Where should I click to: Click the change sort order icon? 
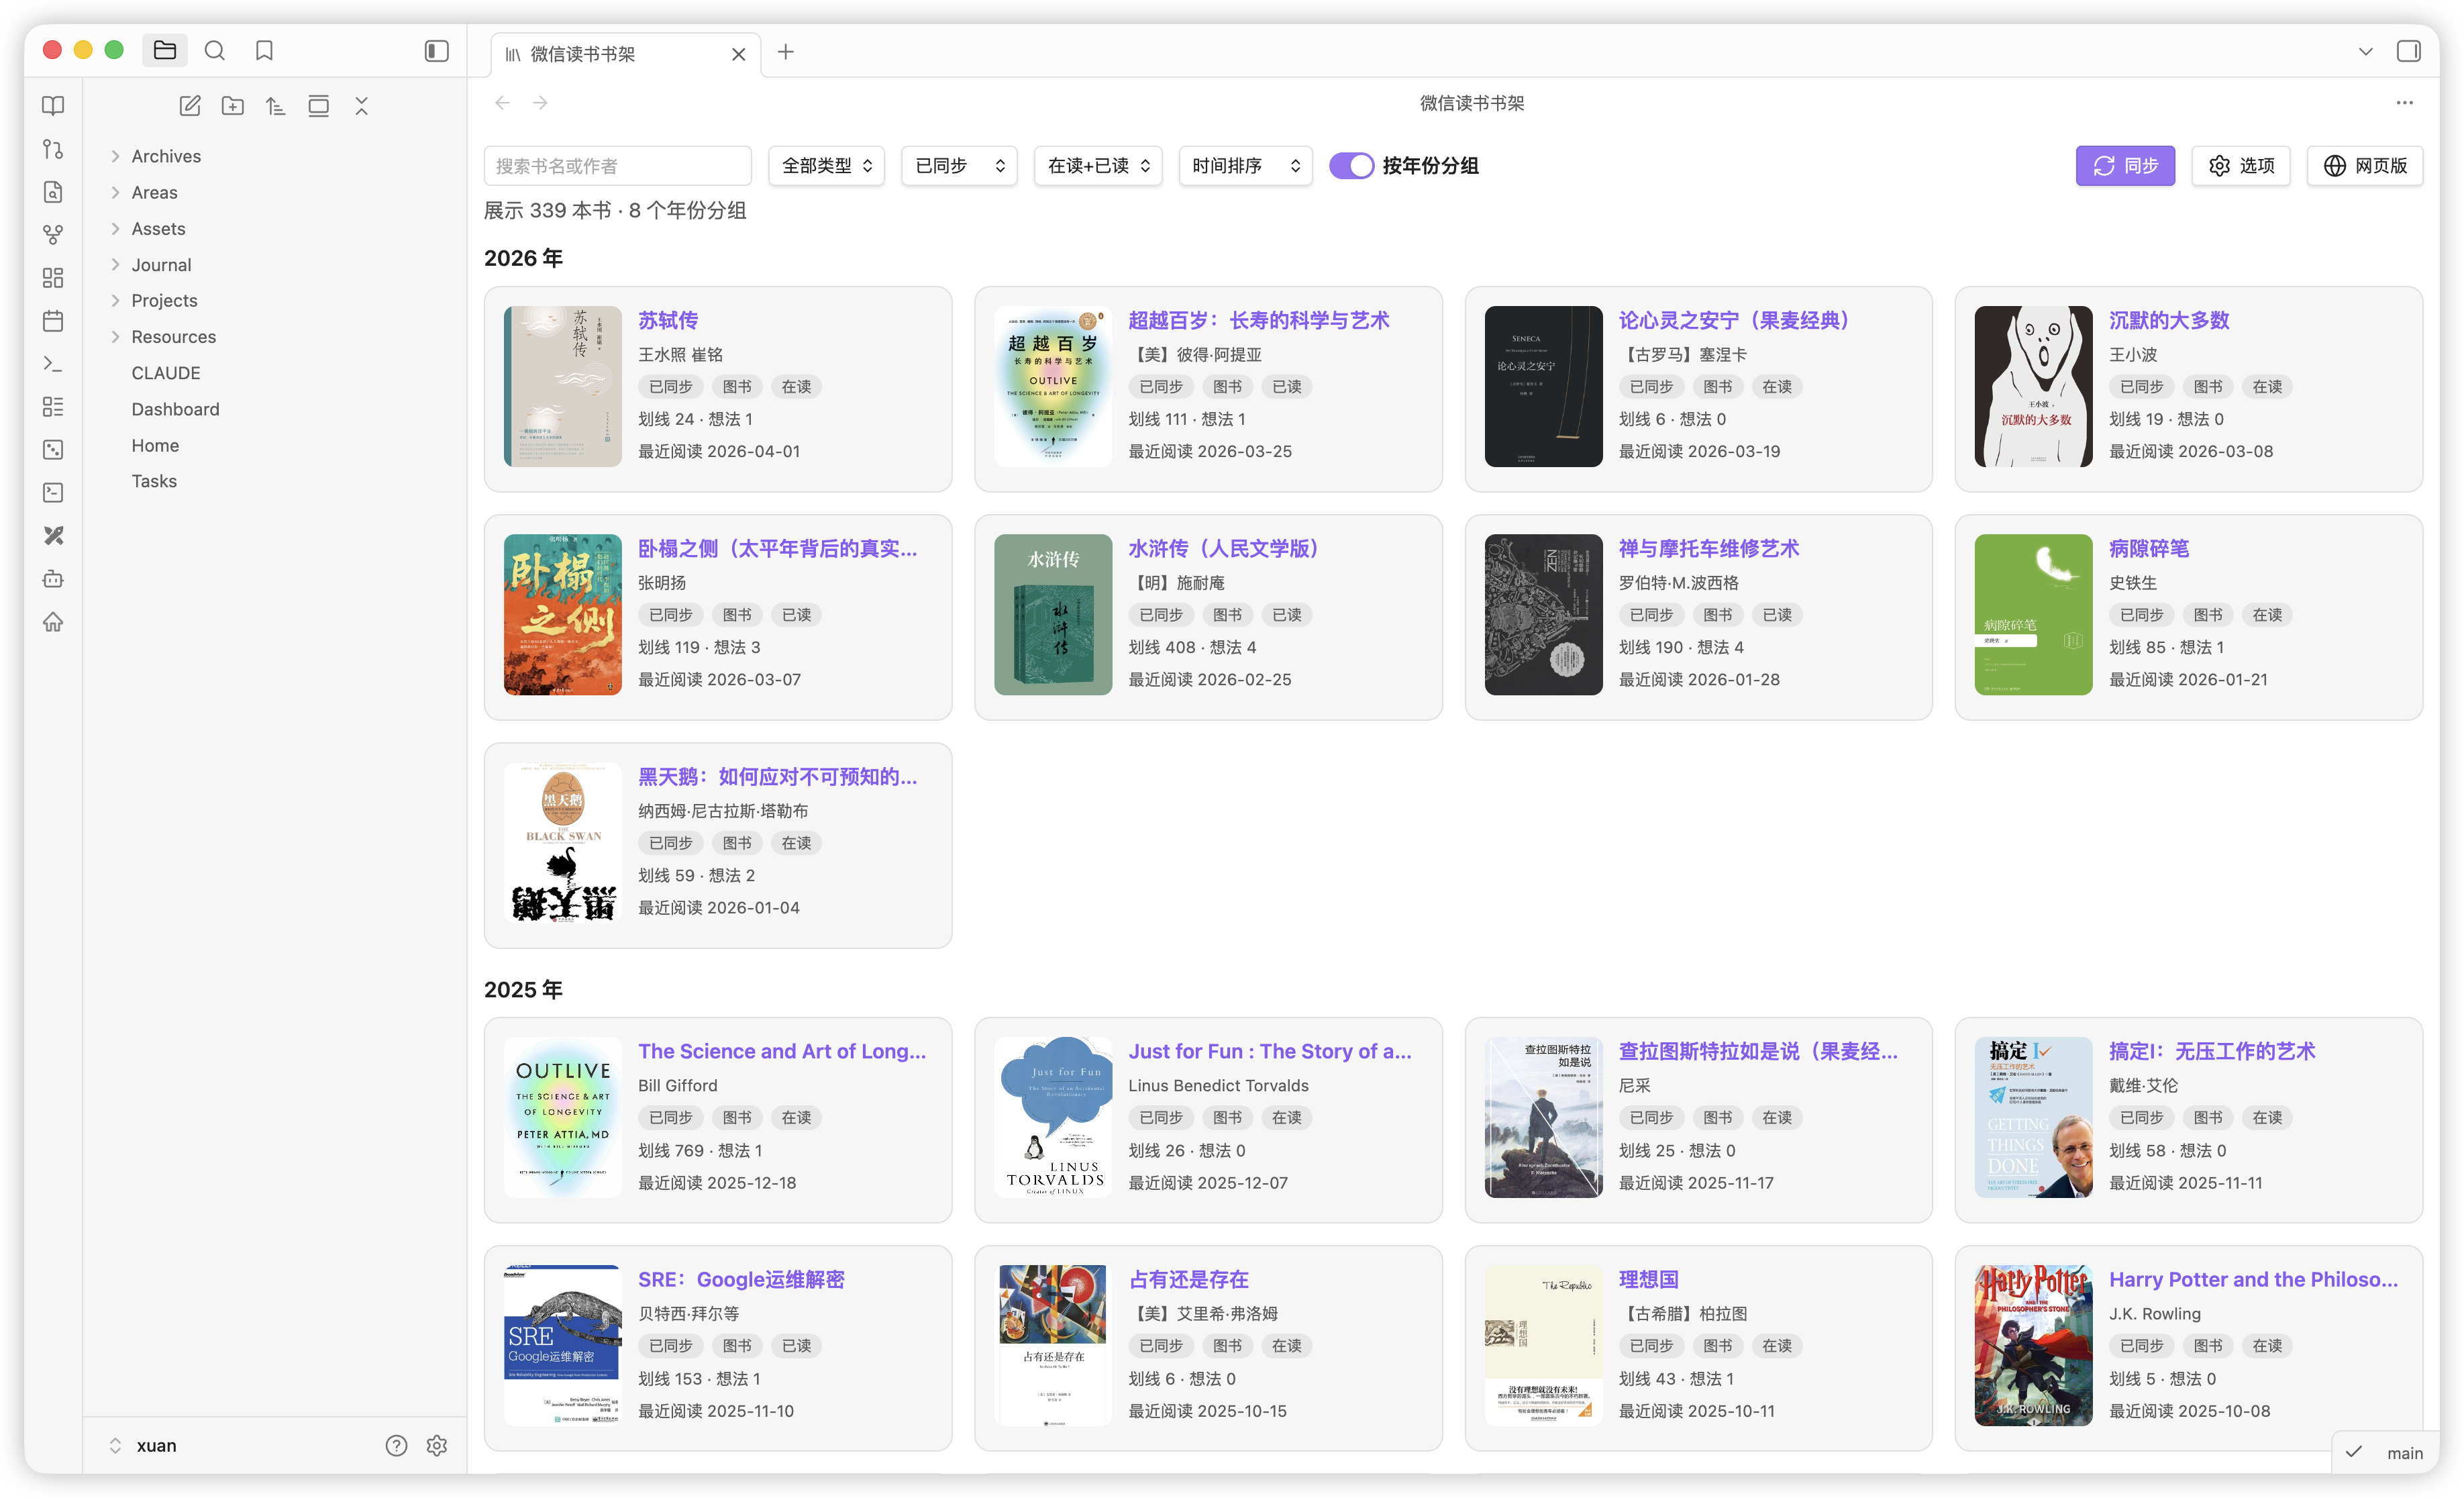276,106
